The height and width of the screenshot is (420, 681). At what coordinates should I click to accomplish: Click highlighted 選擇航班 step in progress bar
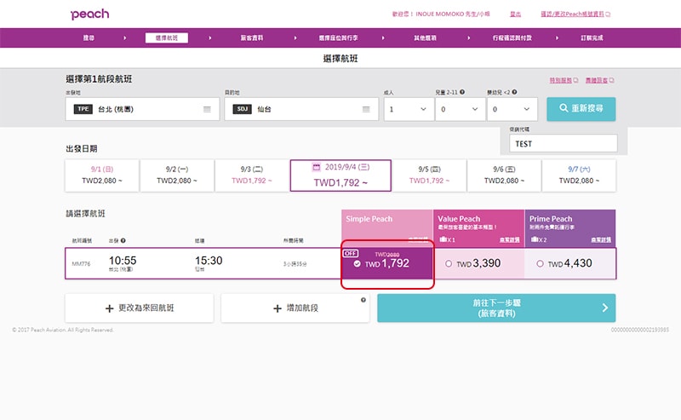(x=167, y=37)
